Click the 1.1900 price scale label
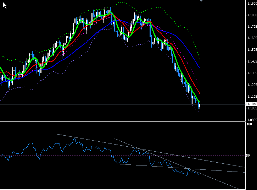 (x=251, y=4)
